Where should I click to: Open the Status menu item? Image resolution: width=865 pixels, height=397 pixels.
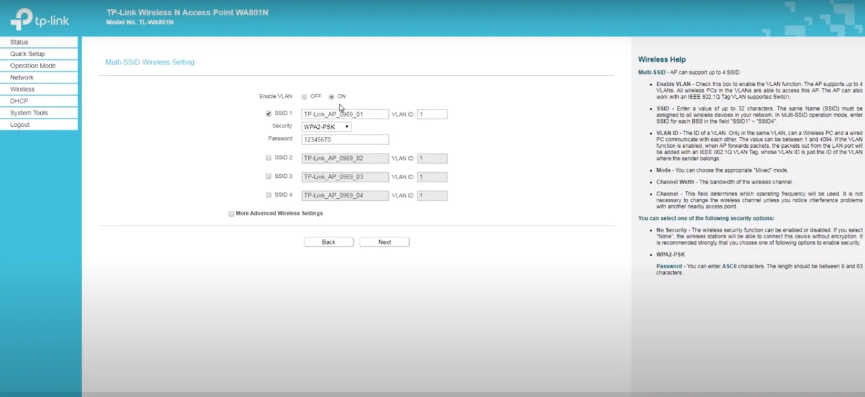19,42
